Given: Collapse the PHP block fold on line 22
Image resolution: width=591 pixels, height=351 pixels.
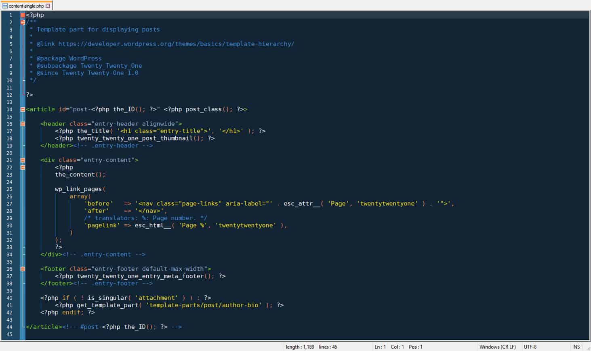Looking at the screenshot, I should pos(23,167).
